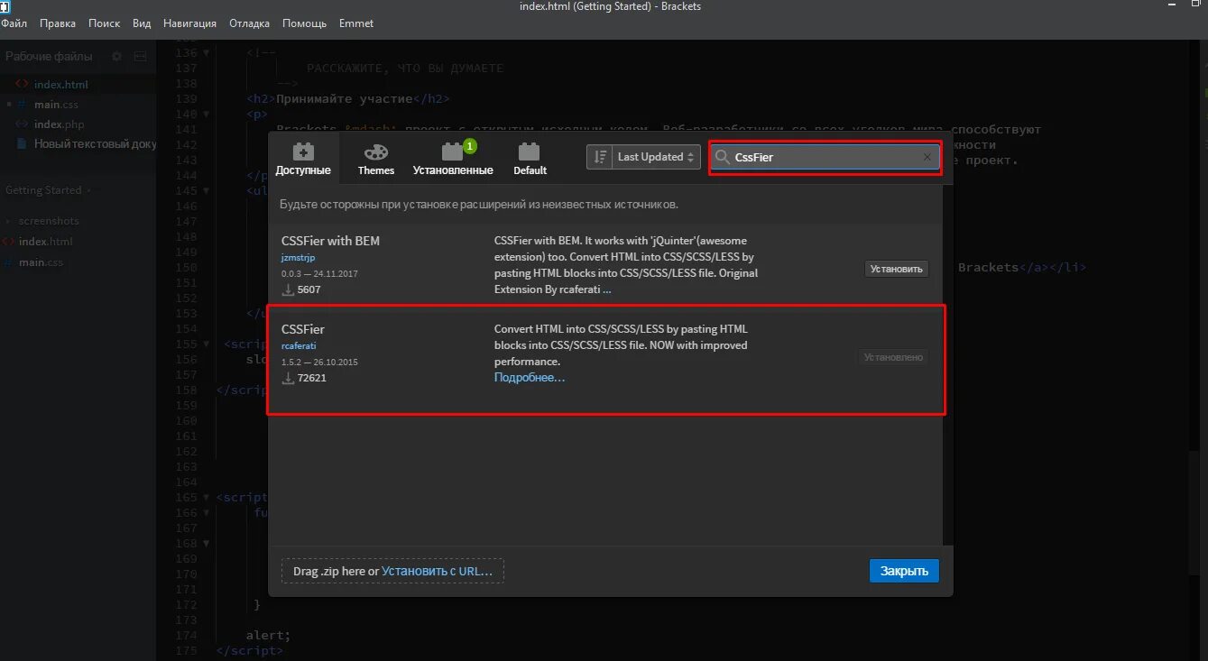This screenshot has height=661, width=1208.
Task: Collapse the code fold at line 165
Action: tap(206, 498)
